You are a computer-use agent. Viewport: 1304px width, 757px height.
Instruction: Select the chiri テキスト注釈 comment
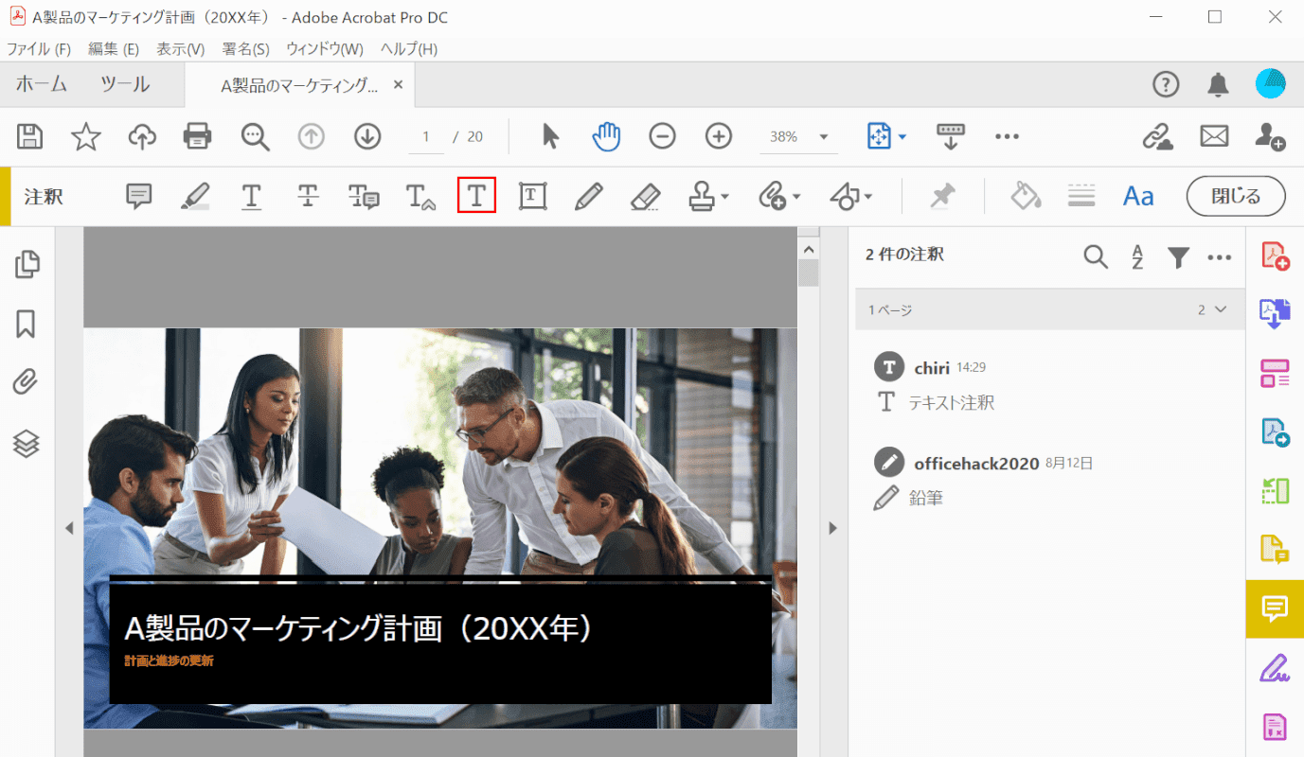[1050, 383]
